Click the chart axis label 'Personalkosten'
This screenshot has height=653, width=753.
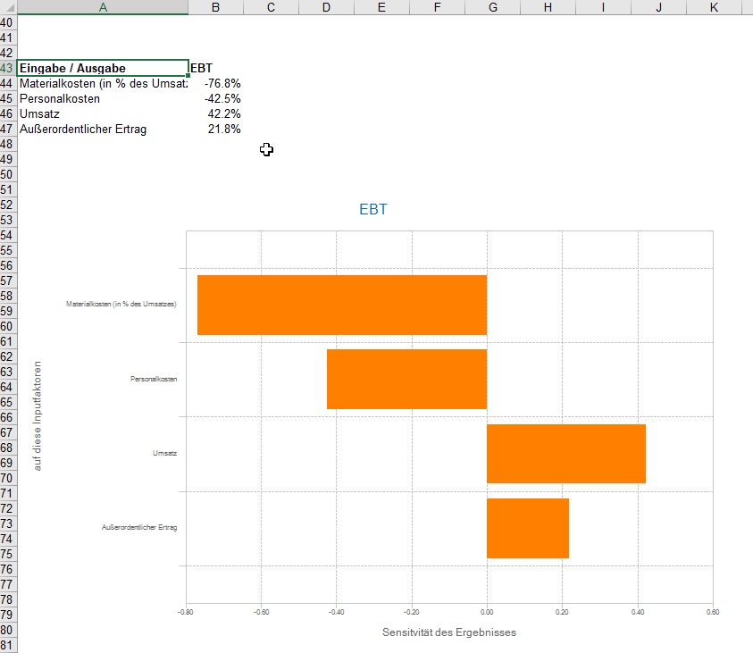[x=154, y=379]
